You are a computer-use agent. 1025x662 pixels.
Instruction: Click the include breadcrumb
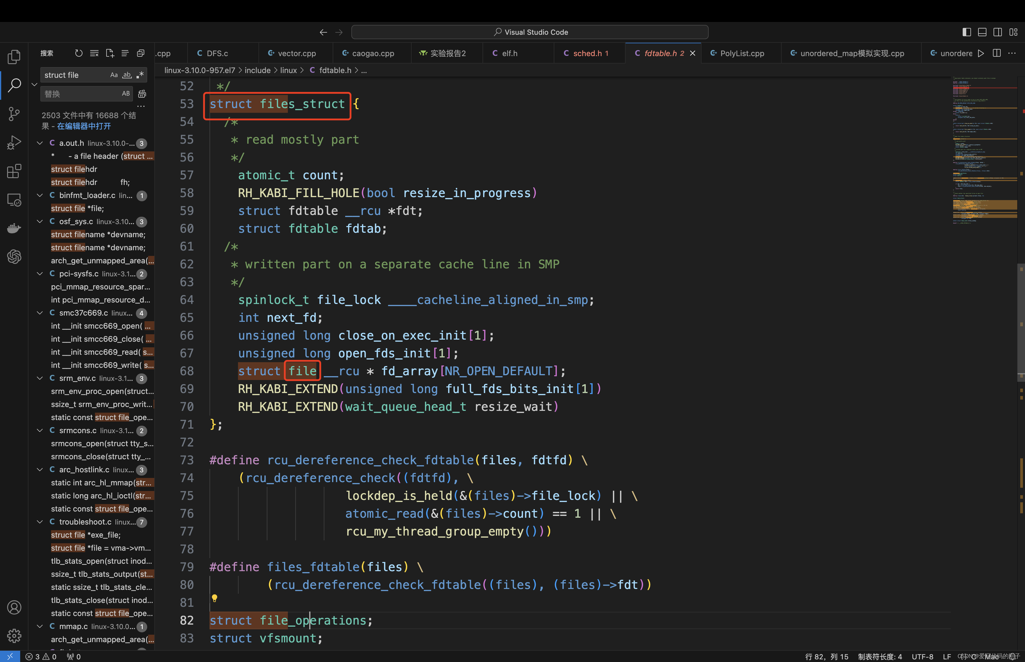pyautogui.click(x=257, y=70)
